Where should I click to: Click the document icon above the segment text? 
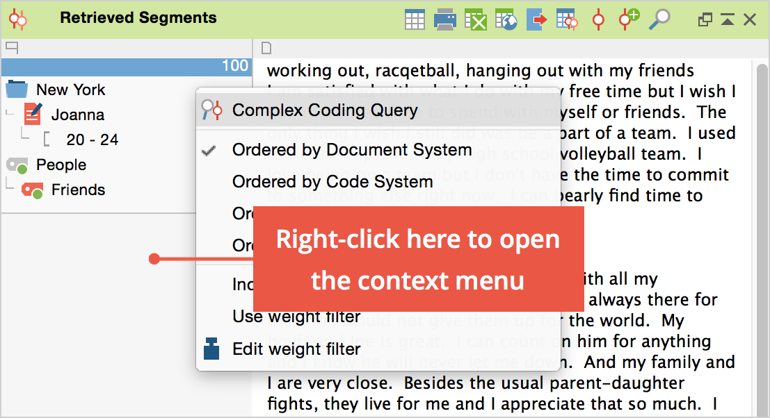click(x=266, y=48)
